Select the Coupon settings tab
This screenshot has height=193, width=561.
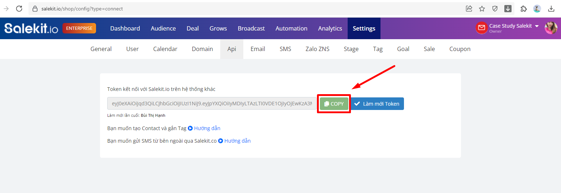pos(460,49)
